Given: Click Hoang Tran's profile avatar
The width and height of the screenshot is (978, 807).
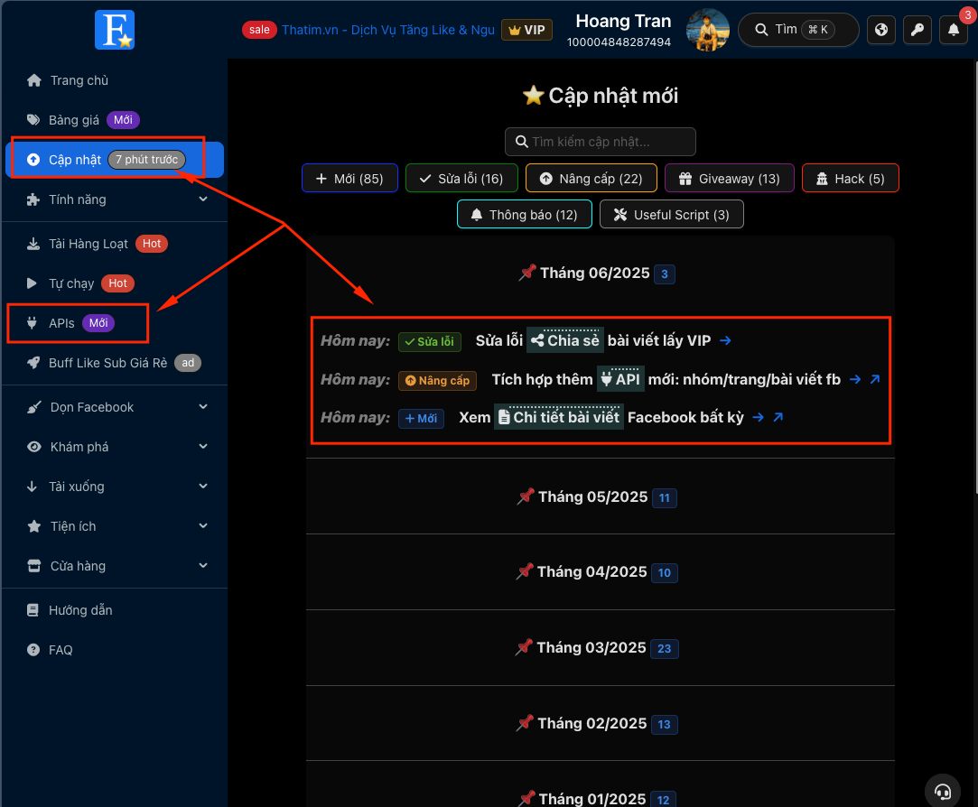Looking at the screenshot, I should [707, 30].
